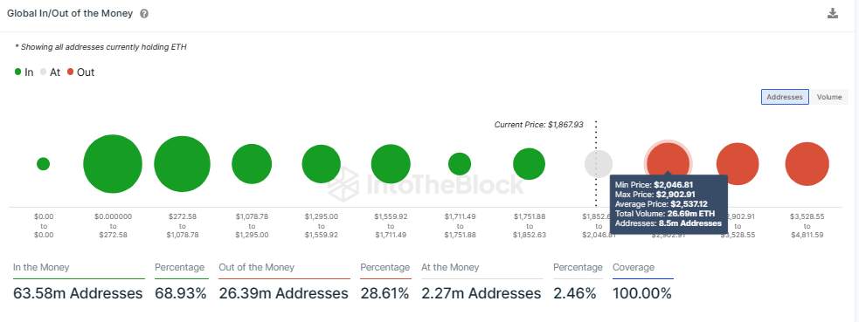
Task: Click the 2.27m Addresses value
Action: tap(481, 293)
